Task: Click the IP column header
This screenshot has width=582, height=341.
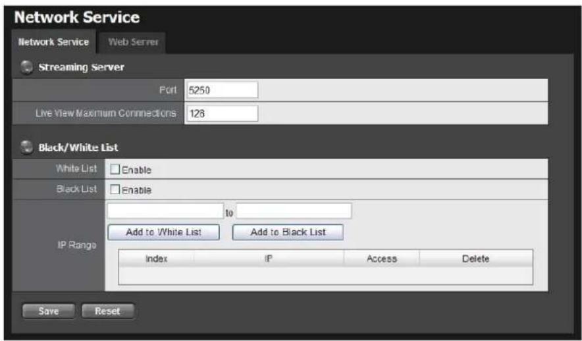Action: coord(269,259)
